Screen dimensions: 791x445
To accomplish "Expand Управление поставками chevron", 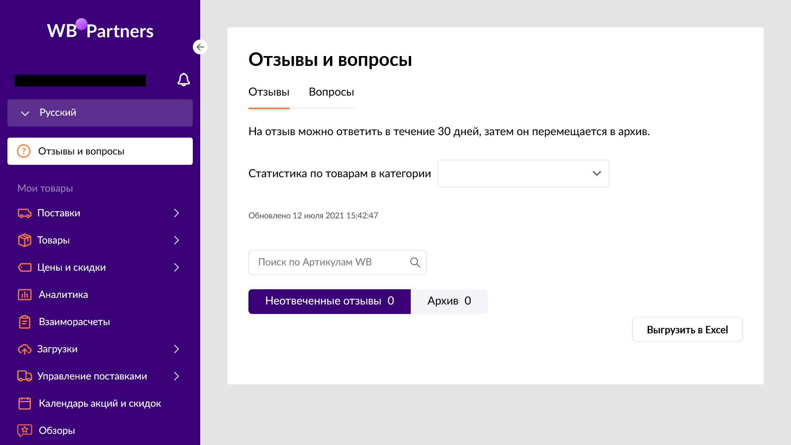I will coord(177,376).
